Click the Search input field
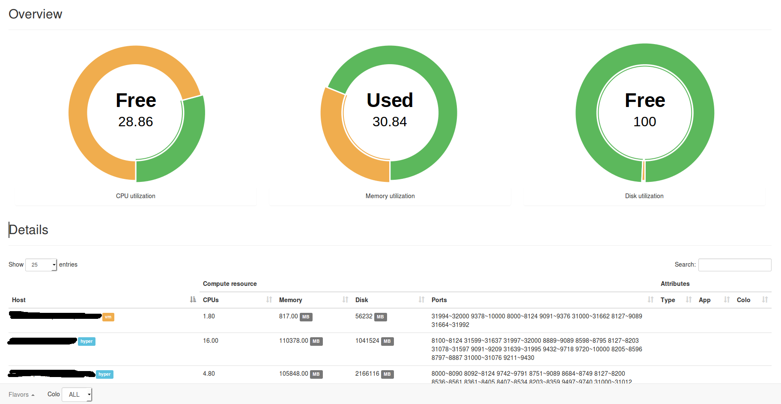781x404 pixels. pyautogui.click(x=735, y=265)
